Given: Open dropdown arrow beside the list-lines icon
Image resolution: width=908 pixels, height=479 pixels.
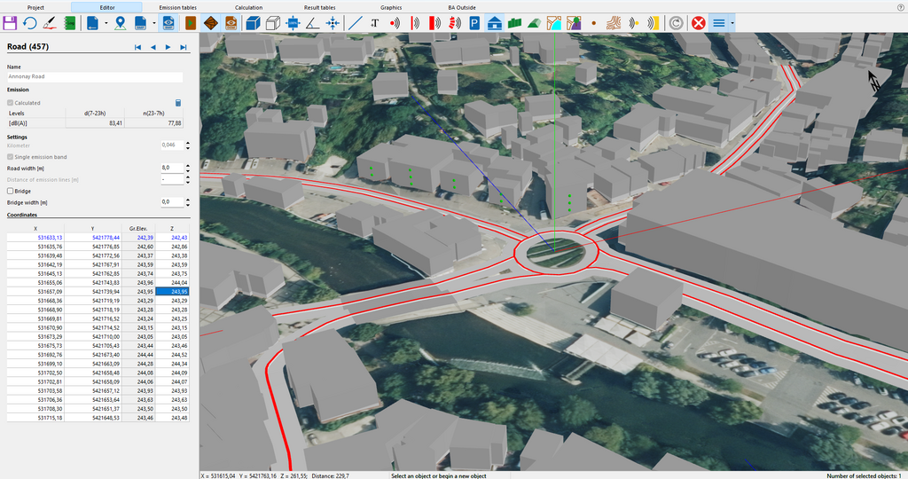Looking at the screenshot, I should point(732,22).
